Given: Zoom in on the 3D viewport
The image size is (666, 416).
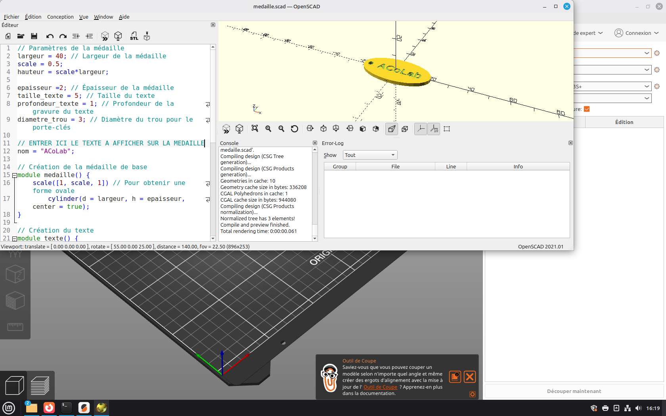Looking at the screenshot, I should pos(268,129).
